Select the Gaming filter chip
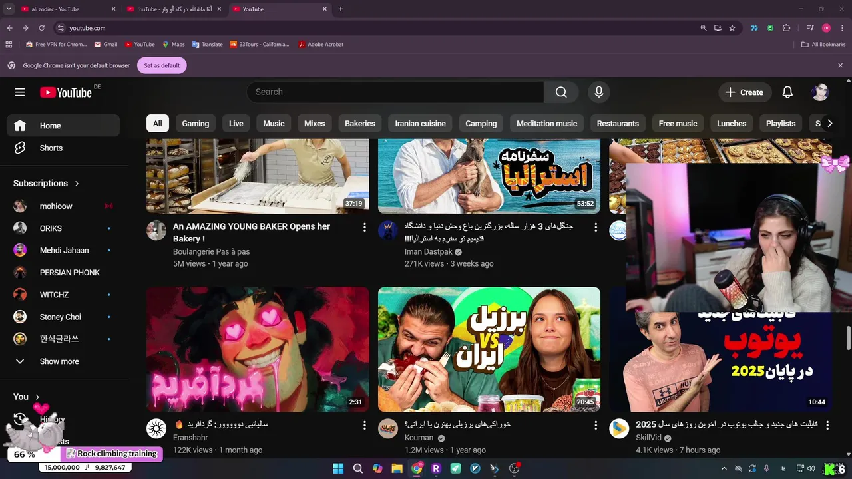Viewport: 852px width, 479px height. click(196, 124)
